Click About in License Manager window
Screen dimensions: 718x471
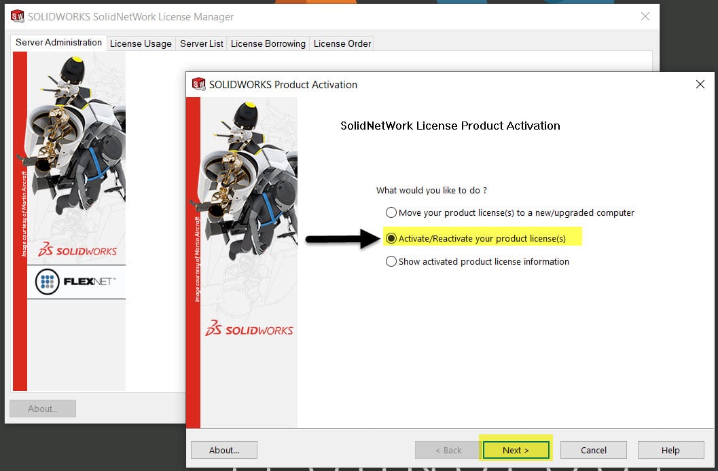click(x=43, y=409)
